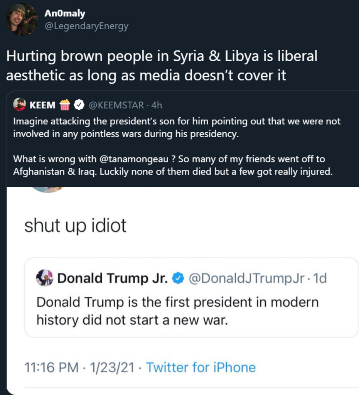
Task: Click the popcorn emoji beside KEEM
Action: point(65,105)
